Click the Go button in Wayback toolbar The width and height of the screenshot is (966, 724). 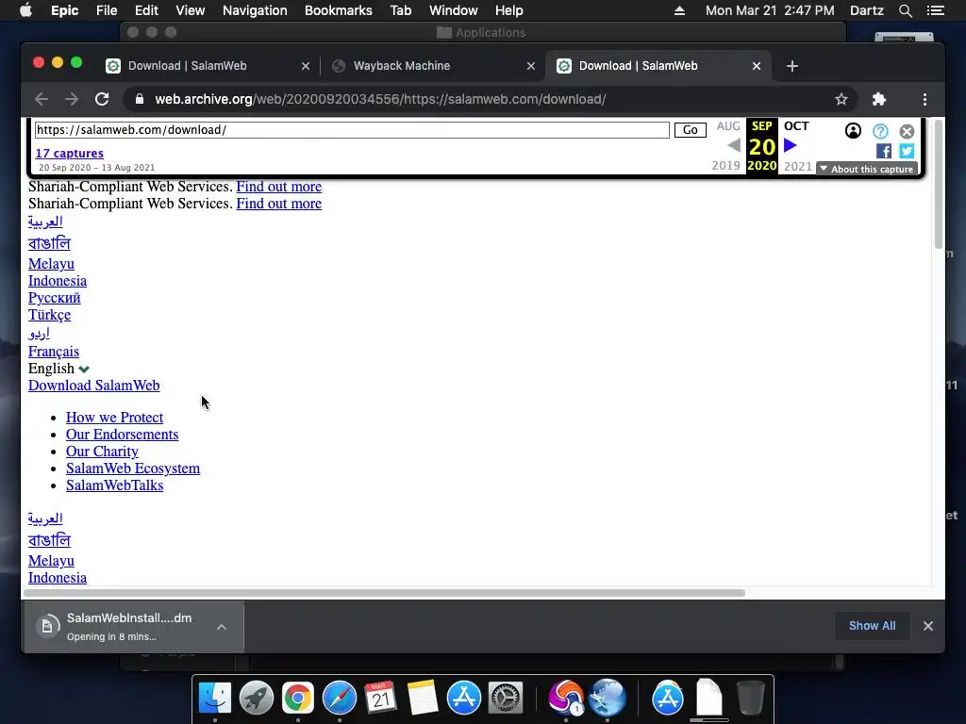point(690,130)
